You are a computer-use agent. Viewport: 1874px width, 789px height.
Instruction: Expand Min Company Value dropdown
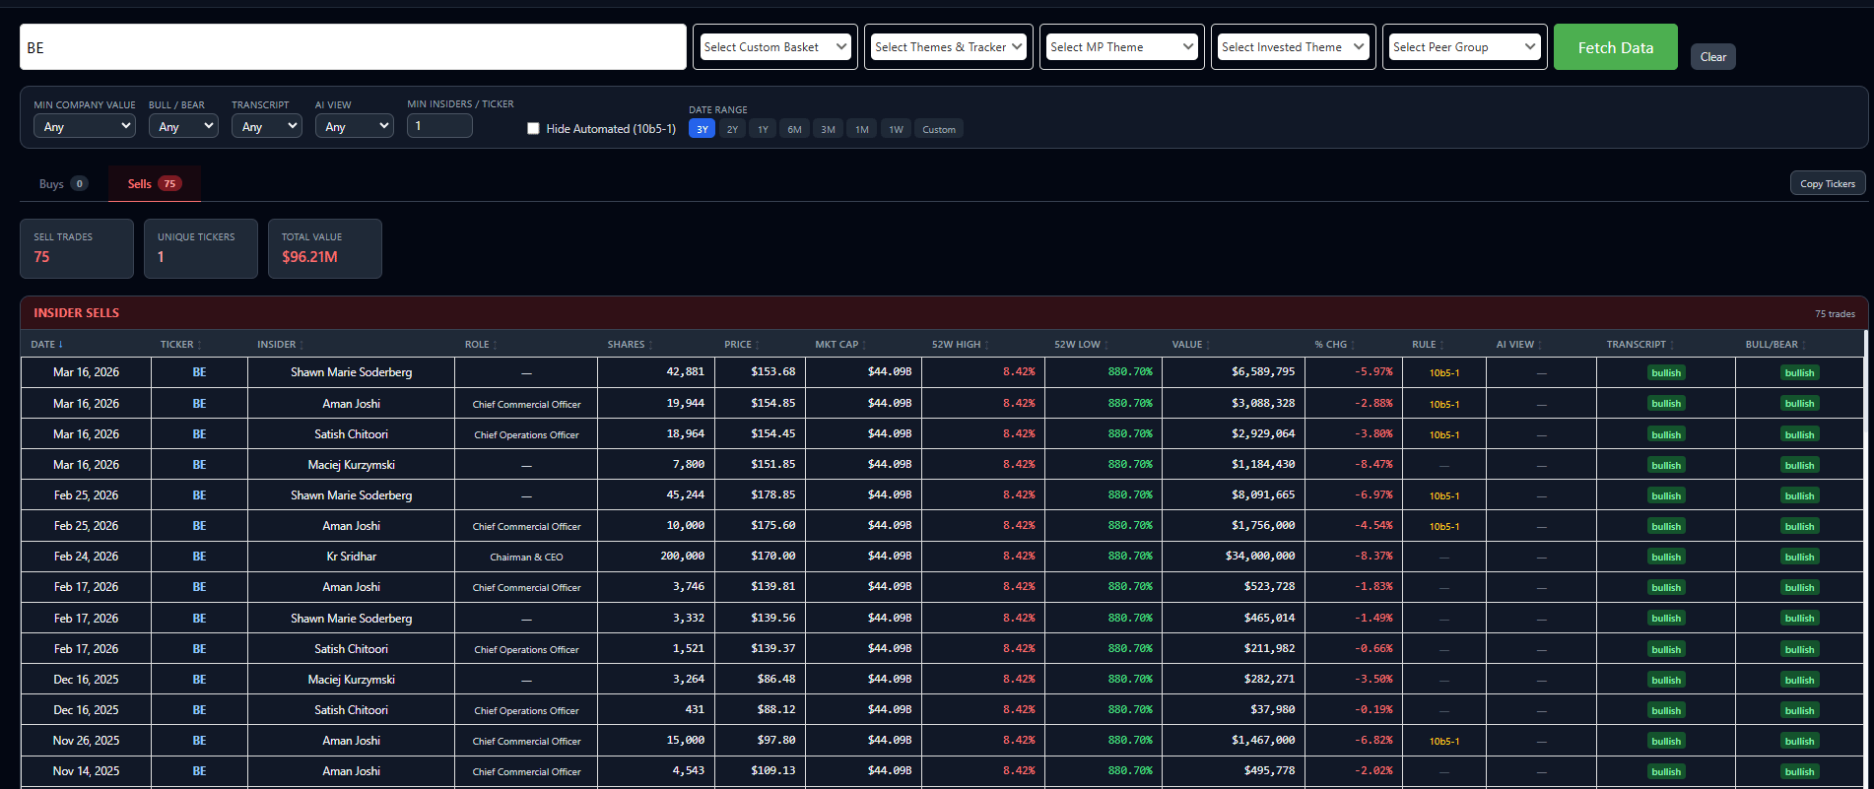84,127
